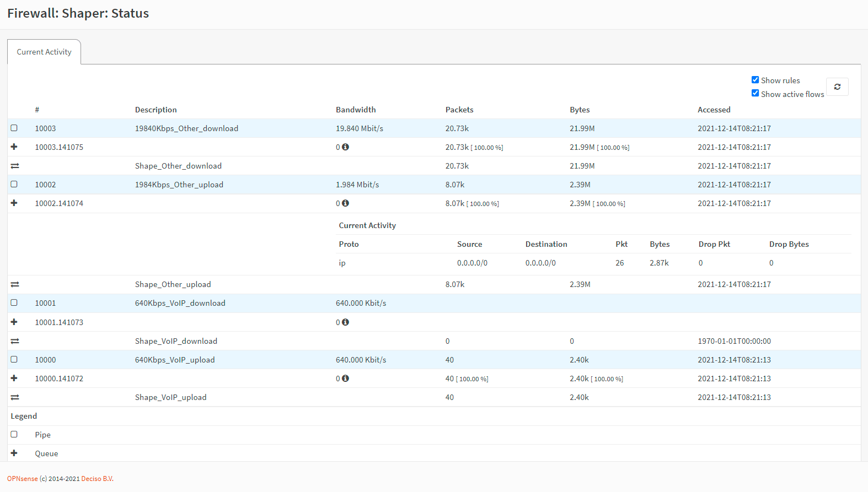Click the refresh button near Show rules
The width and height of the screenshot is (868, 492).
click(837, 87)
